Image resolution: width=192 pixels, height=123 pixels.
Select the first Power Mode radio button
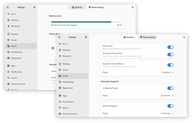pyautogui.click(x=53, y=41)
